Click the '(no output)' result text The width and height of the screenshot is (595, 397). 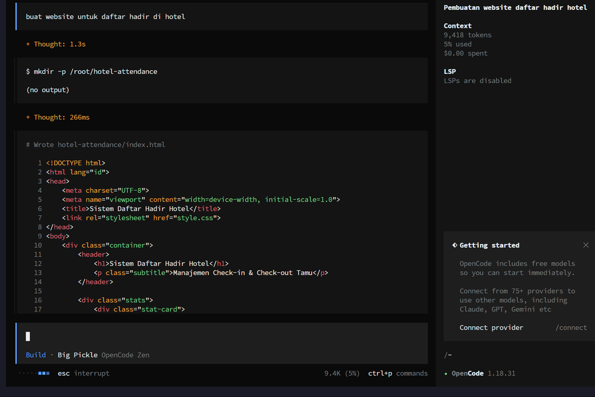point(48,90)
